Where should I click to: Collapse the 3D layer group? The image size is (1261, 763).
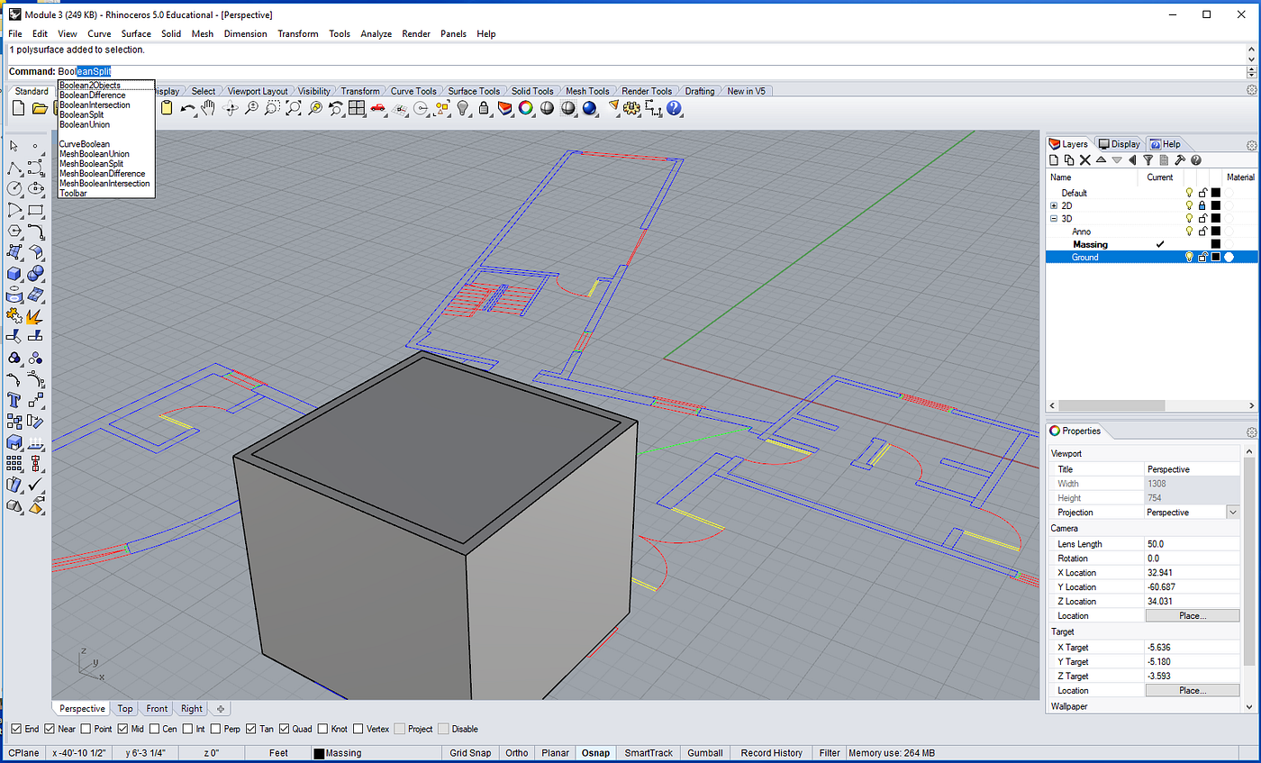click(1054, 218)
